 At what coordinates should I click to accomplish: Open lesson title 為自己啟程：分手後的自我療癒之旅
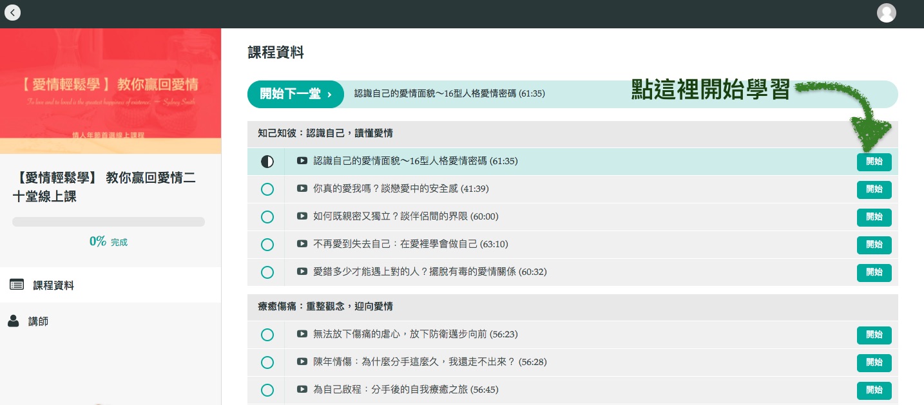click(x=405, y=390)
